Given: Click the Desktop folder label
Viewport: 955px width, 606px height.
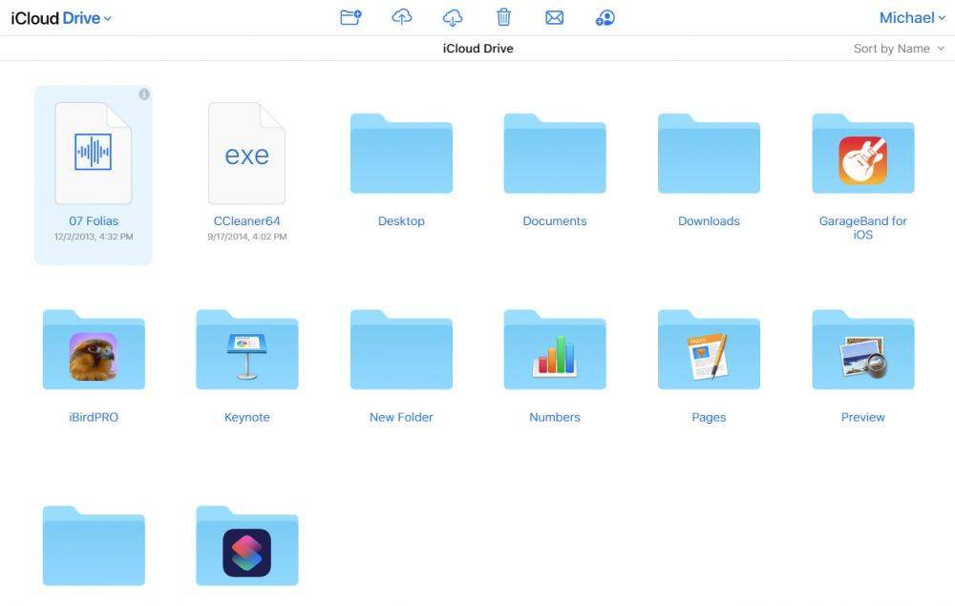Looking at the screenshot, I should 401,220.
